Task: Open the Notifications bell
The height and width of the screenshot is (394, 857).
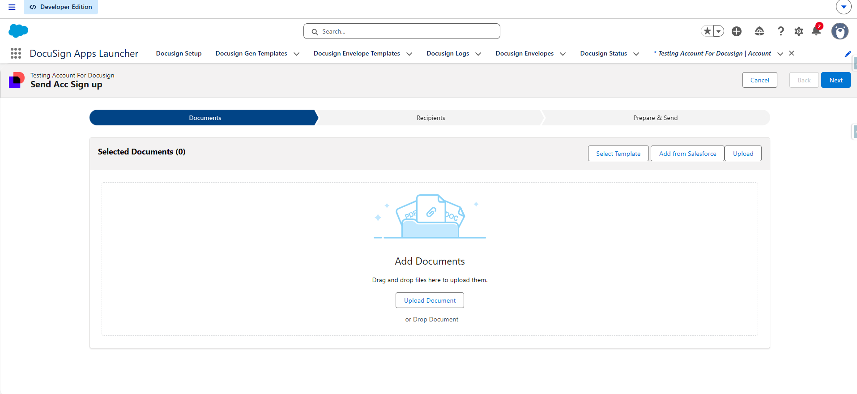Action: click(816, 30)
